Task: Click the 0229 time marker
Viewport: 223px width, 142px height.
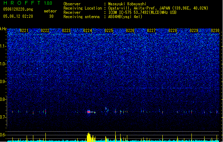Action: tap(194, 31)
